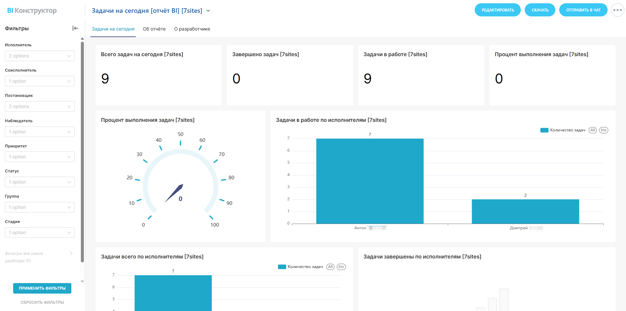
Task: Open the three-dots more options menu
Action: (x=617, y=10)
